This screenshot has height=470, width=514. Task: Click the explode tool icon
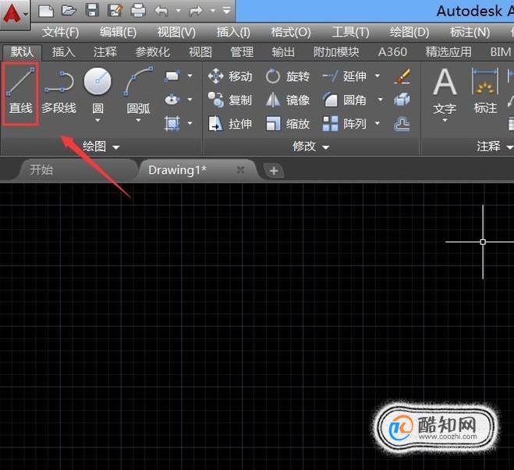(402, 100)
